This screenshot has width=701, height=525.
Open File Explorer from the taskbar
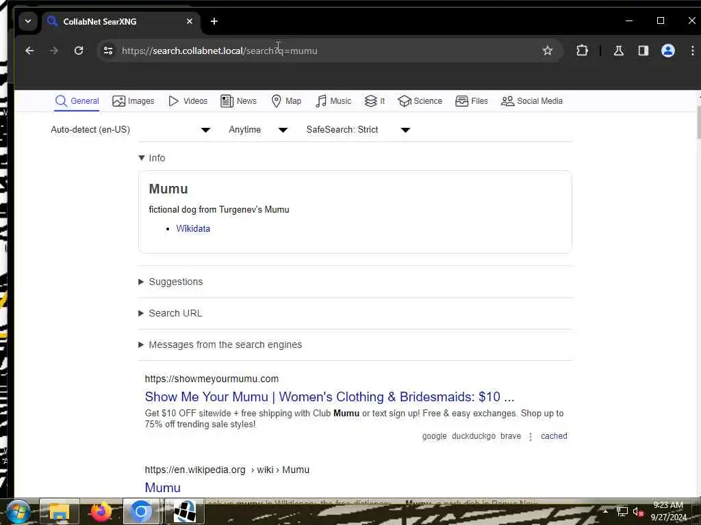[x=60, y=511]
